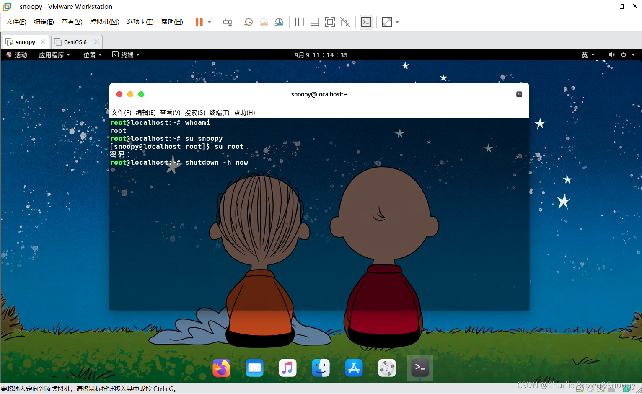Click the 'shutdown -h now' command text
The width and height of the screenshot is (642, 394).
(217, 163)
